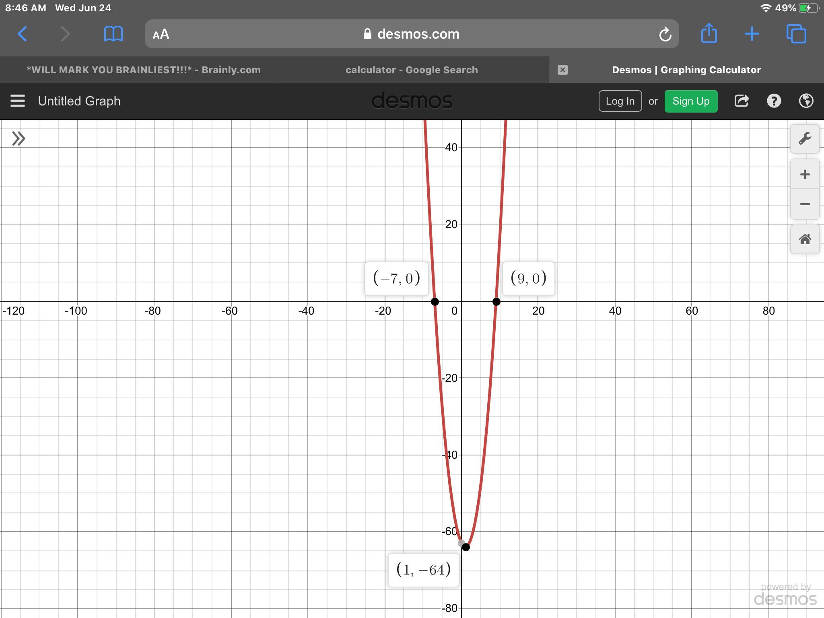Open the language globe menu
Screen dimensions: 824x618
pyautogui.click(x=806, y=101)
